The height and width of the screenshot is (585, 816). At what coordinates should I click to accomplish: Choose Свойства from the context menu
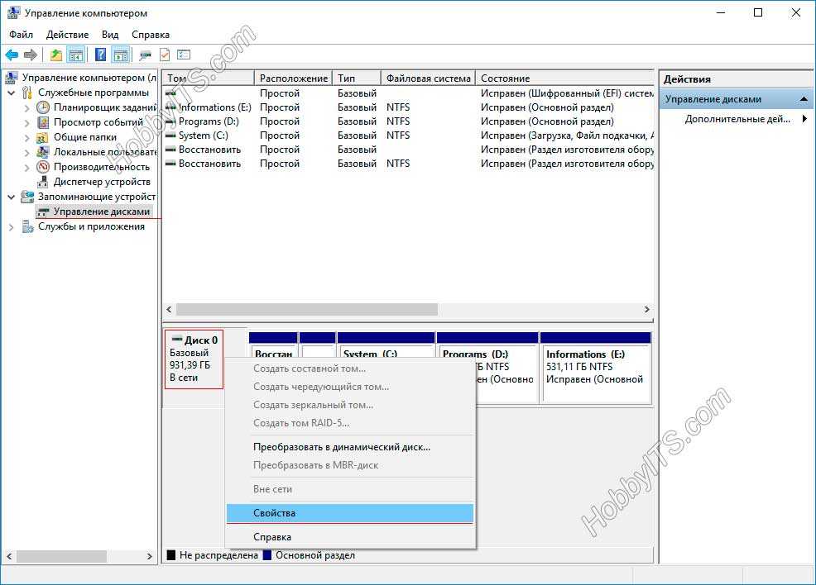click(x=274, y=513)
